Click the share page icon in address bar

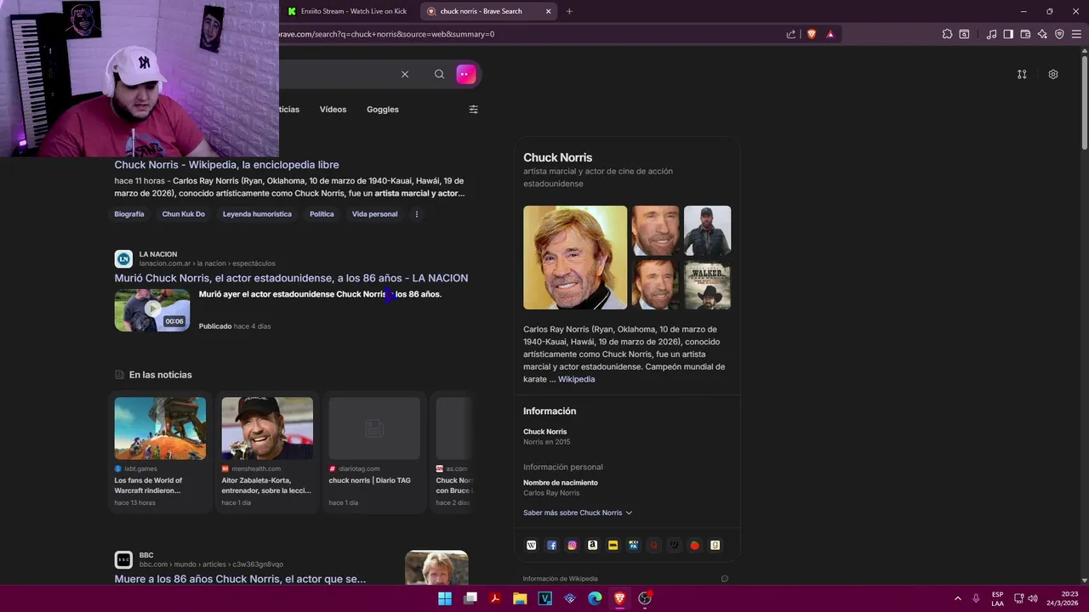(791, 34)
